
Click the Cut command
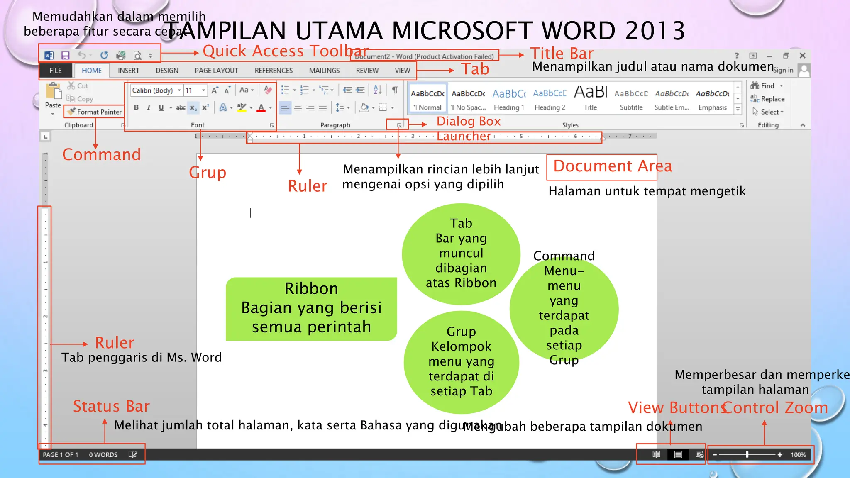78,86
